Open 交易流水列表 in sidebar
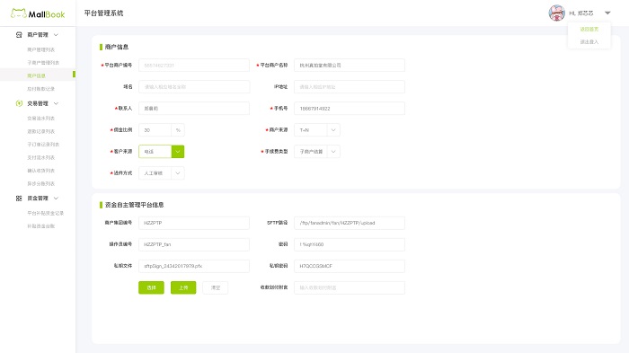 [x=41, y=119]
